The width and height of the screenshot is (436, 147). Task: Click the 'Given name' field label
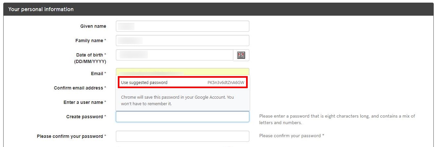point(93,26)
